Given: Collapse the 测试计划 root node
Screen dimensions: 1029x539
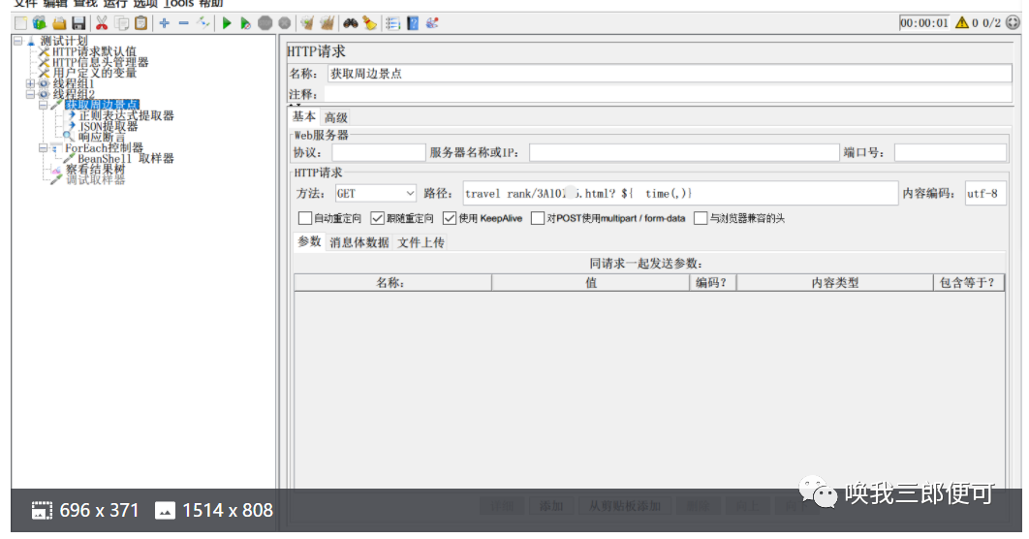Looking at the screenshot, I should (17, 41).
